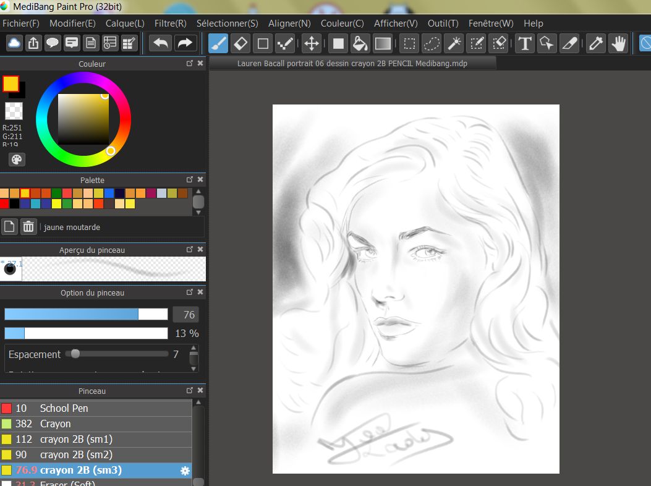Open the Calque(L) menu
Viewport: 651px width, 486px height.
click(x=125, y=23)
